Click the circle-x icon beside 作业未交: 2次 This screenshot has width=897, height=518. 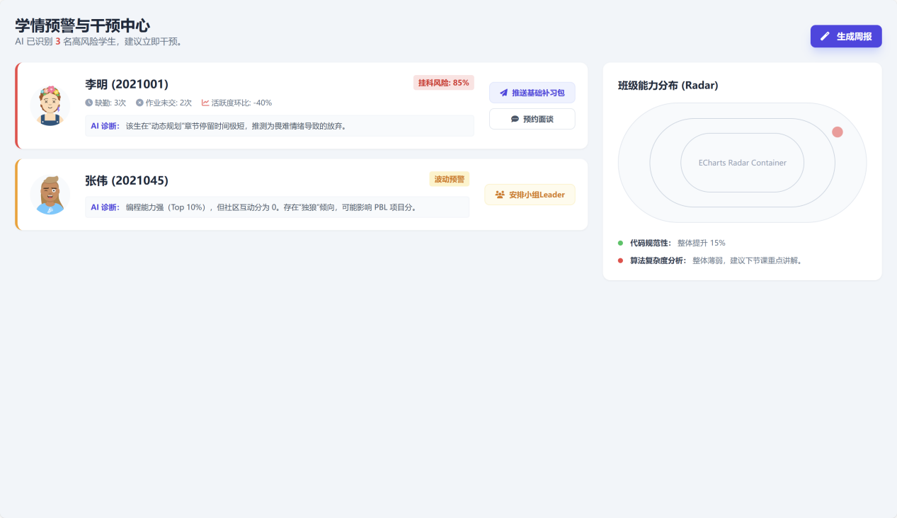(x=139, y=103)
